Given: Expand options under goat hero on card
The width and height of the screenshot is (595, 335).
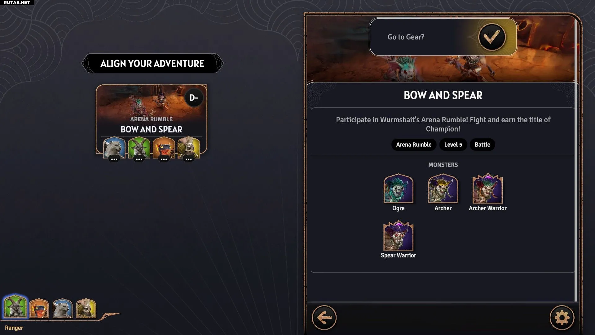Looking at the screenshot, I should click(x=139, y=159).
